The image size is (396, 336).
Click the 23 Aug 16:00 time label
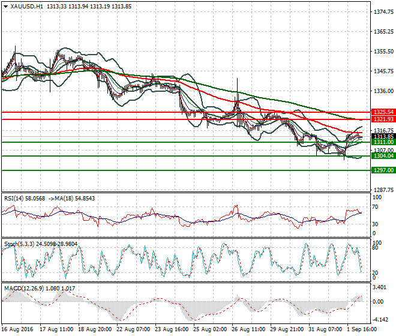[172, 329]
